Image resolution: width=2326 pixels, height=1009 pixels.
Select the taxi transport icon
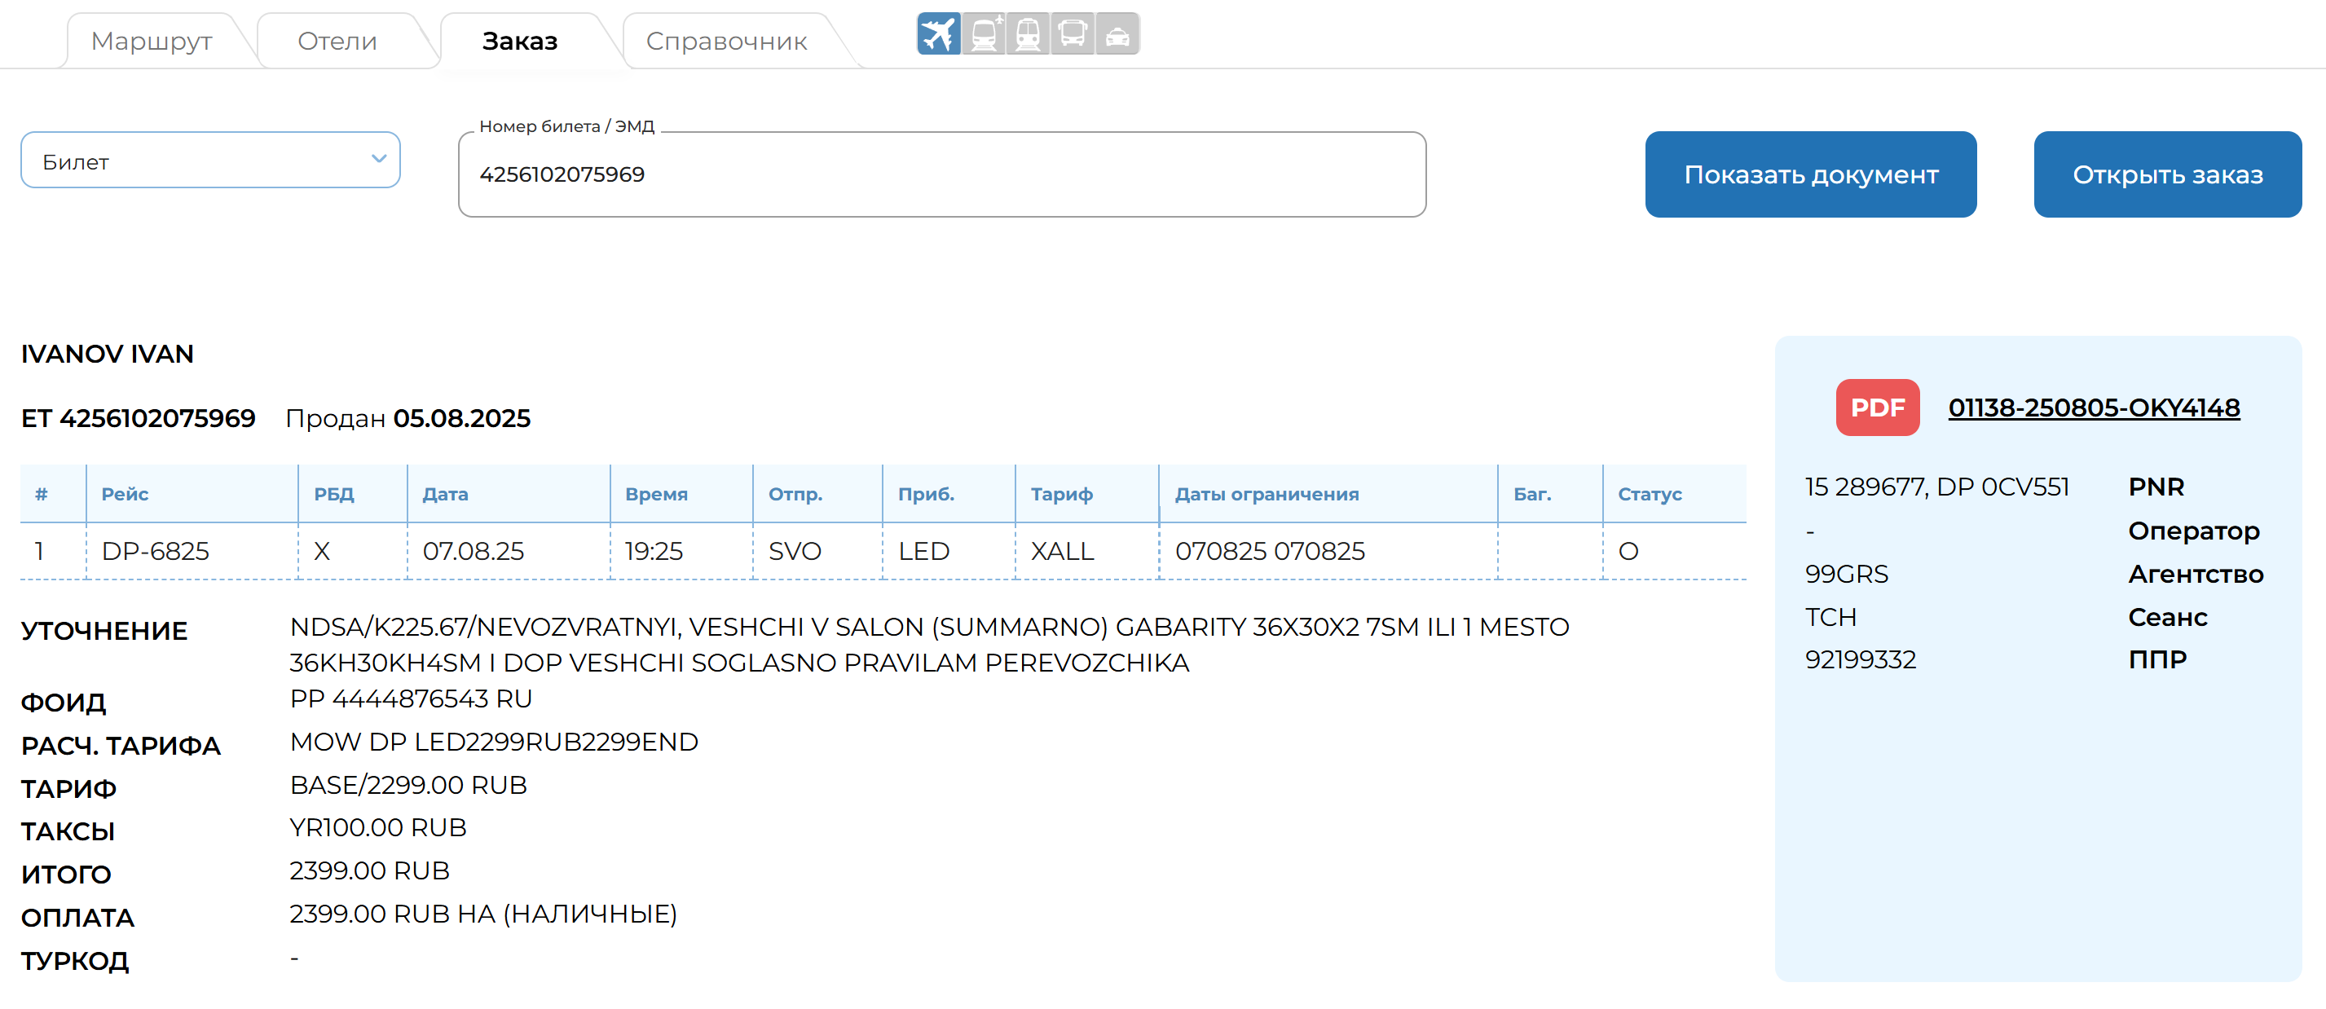[1117, 34]
